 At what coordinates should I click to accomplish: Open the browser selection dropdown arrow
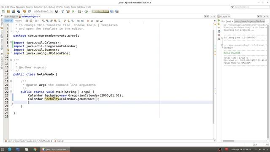[x=59, y=11]
